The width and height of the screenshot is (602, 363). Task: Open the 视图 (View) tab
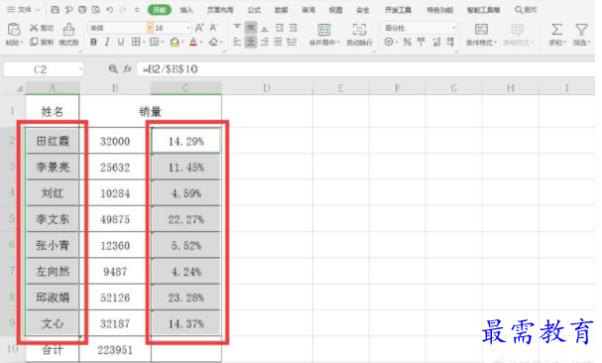coord(335,10)
